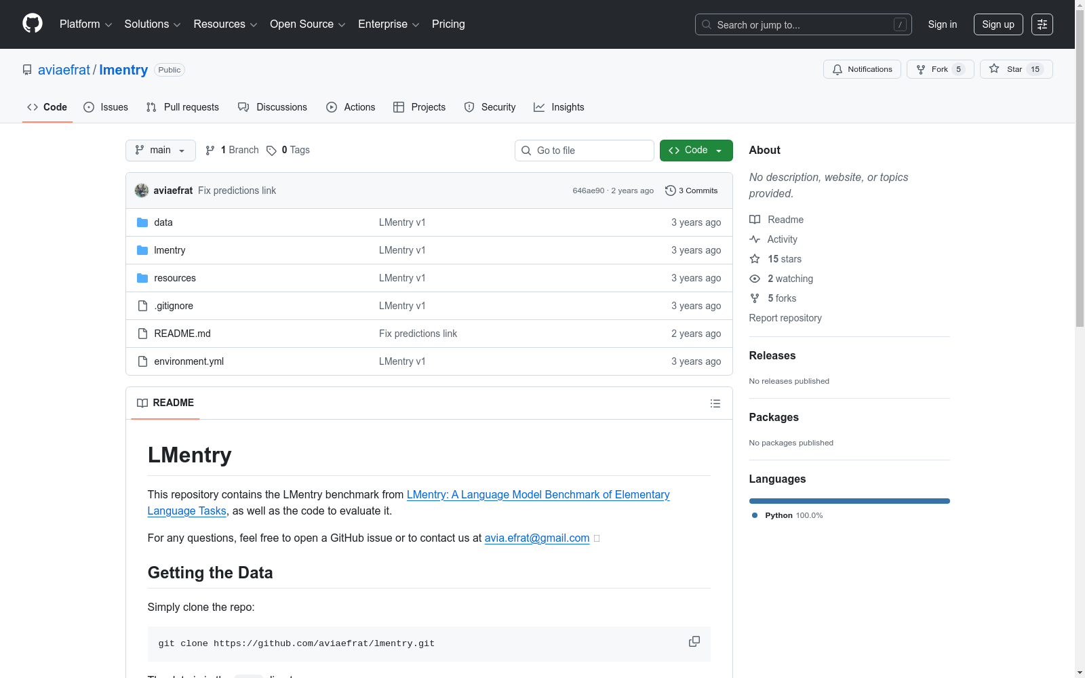Click the tag icon for Tags
Image resolution: width=1085 pixels, height=678 pixels.
(271, 151)
